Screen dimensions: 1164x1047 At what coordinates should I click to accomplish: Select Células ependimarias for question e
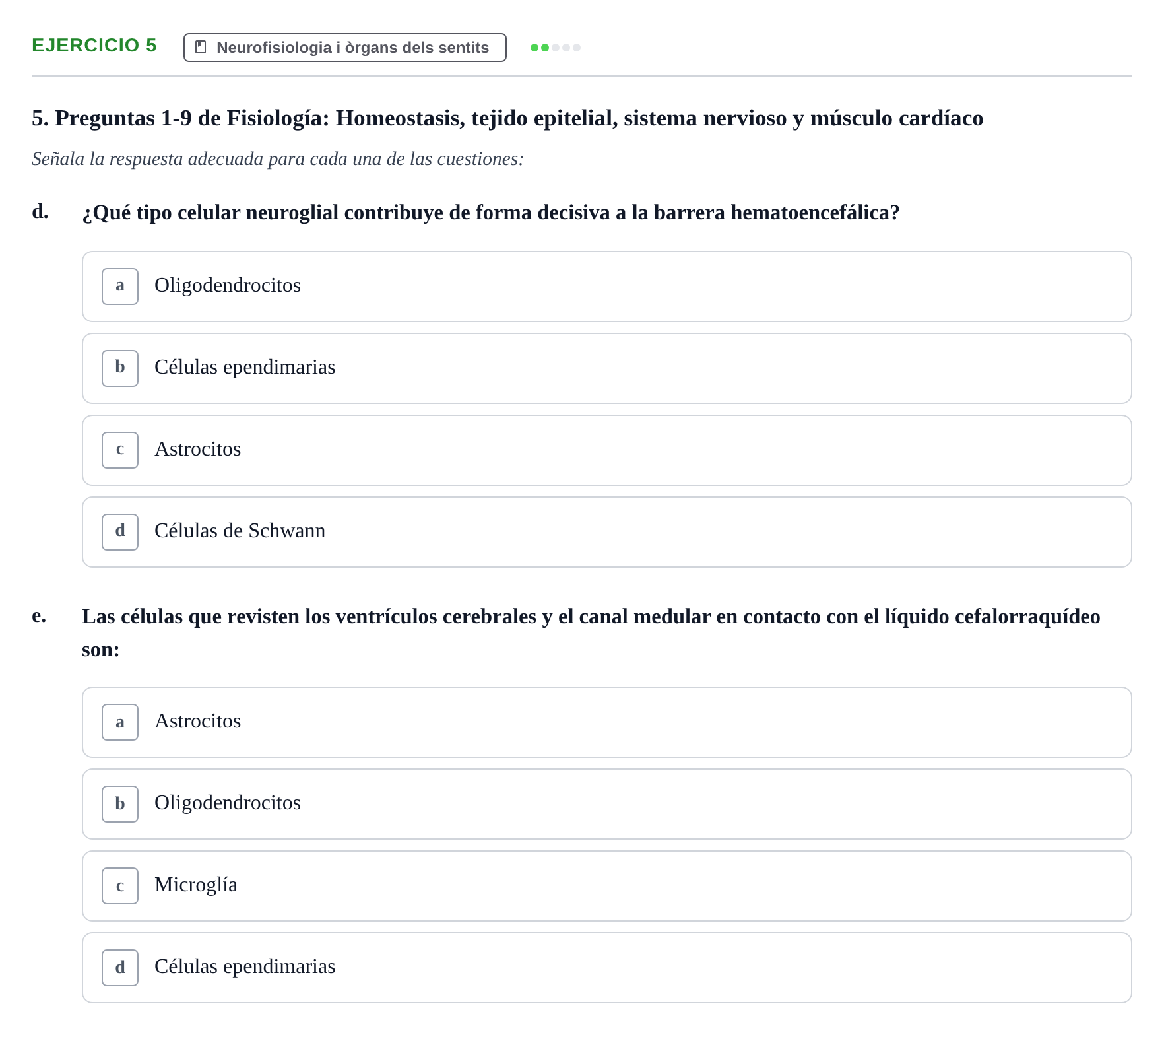(606, 968)
